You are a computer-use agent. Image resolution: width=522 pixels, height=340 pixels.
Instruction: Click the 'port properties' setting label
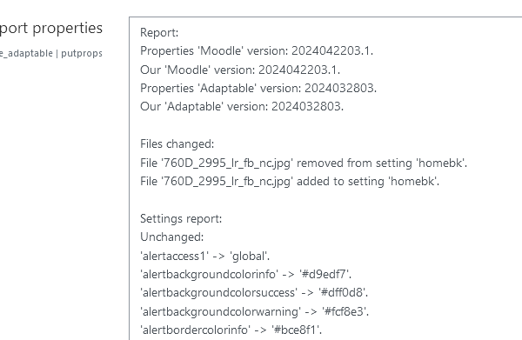click(x=51, y=29)
